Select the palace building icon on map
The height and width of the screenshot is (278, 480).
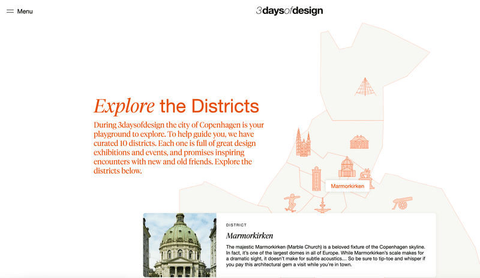point(359,142)
